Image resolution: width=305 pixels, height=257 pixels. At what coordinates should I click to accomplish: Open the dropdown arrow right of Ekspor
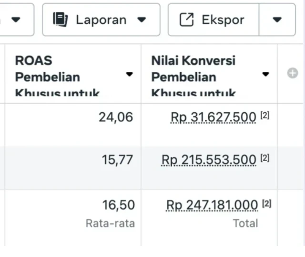click(x=277, y=19)
